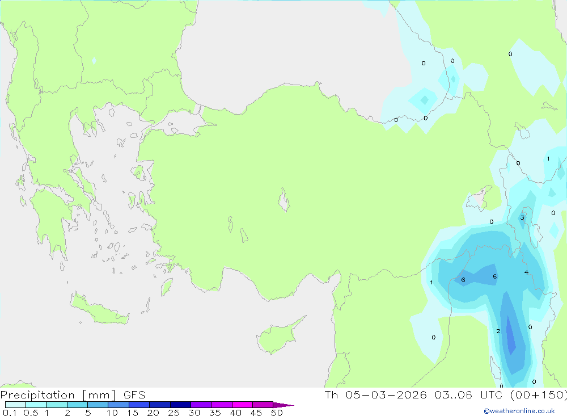
Task: Click the "30" legend scale label
Action: (194, 413)
